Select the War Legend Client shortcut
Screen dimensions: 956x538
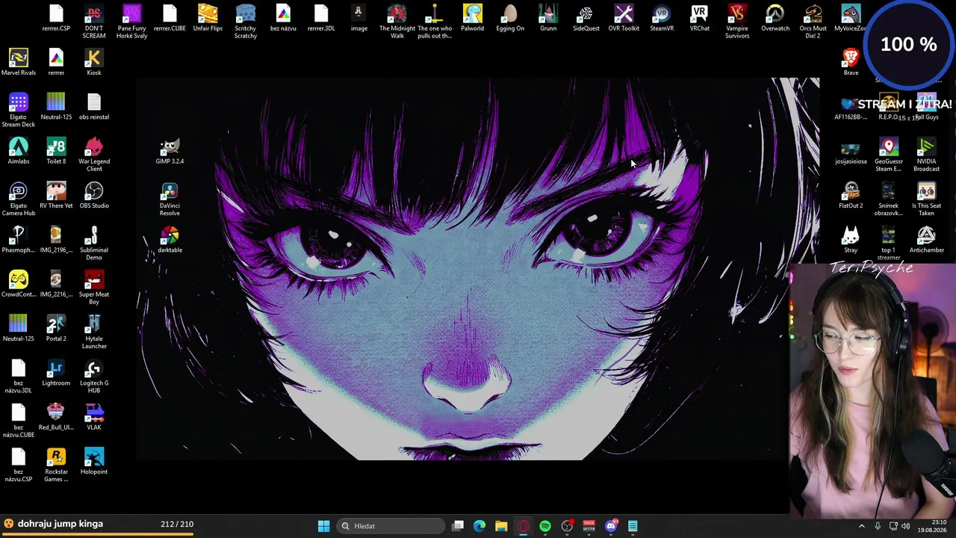click(94, 155)
